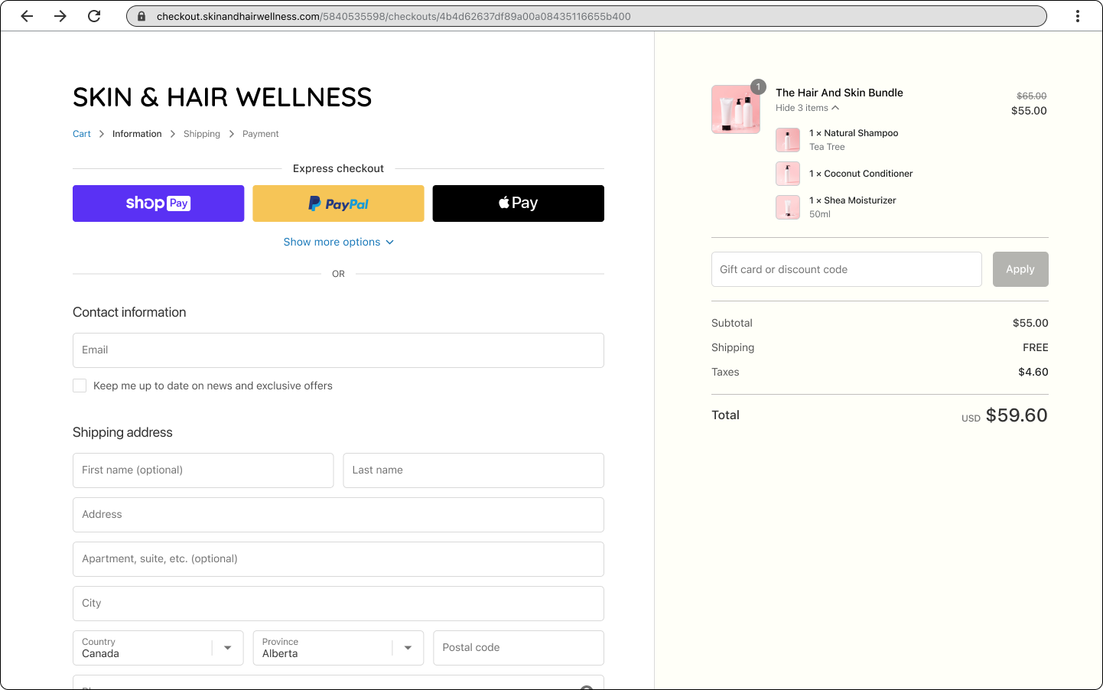Apply the discount code
The width and height of the screenshot is (1103, 690).
1020,269
